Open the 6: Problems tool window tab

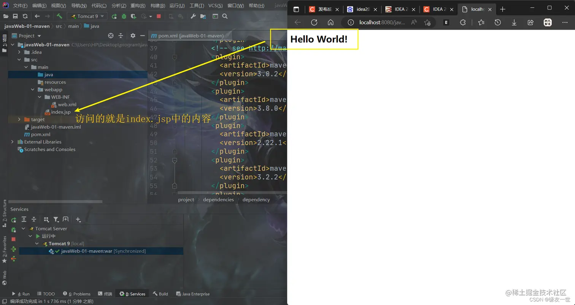click(77, 294)
